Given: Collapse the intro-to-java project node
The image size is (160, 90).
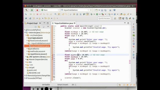Looking at the screenshot, I should [25, 32].
